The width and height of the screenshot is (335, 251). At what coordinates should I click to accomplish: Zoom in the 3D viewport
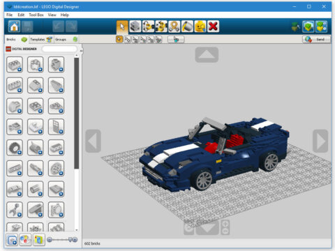(x=225, y=224)
